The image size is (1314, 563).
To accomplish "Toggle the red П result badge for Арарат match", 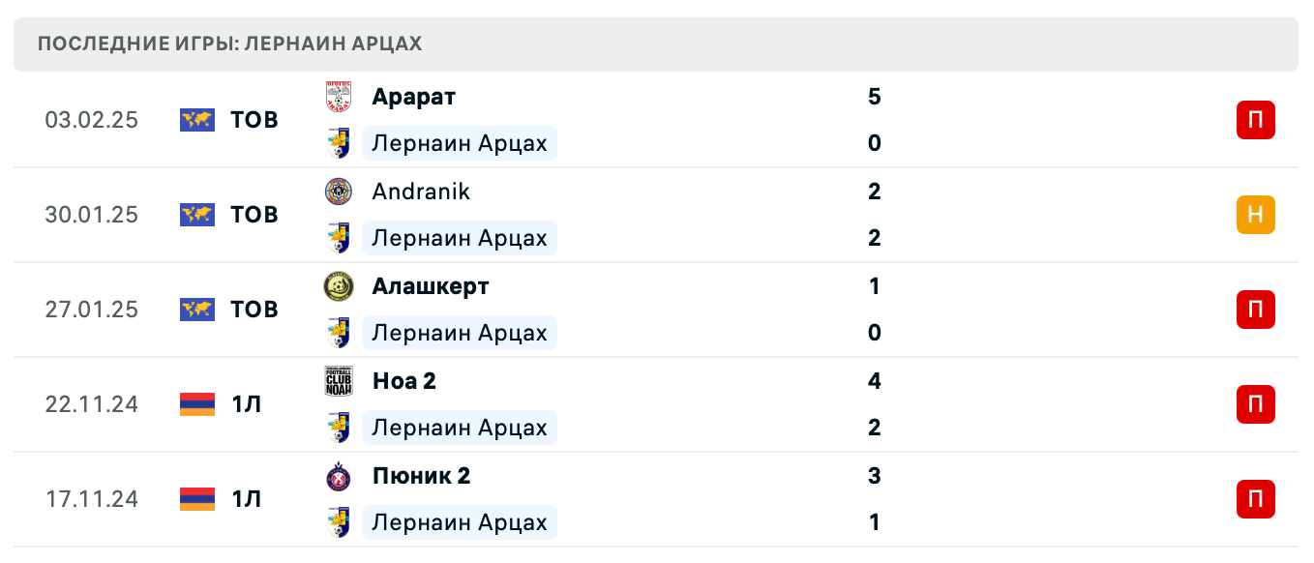I will coord(1255,120).
